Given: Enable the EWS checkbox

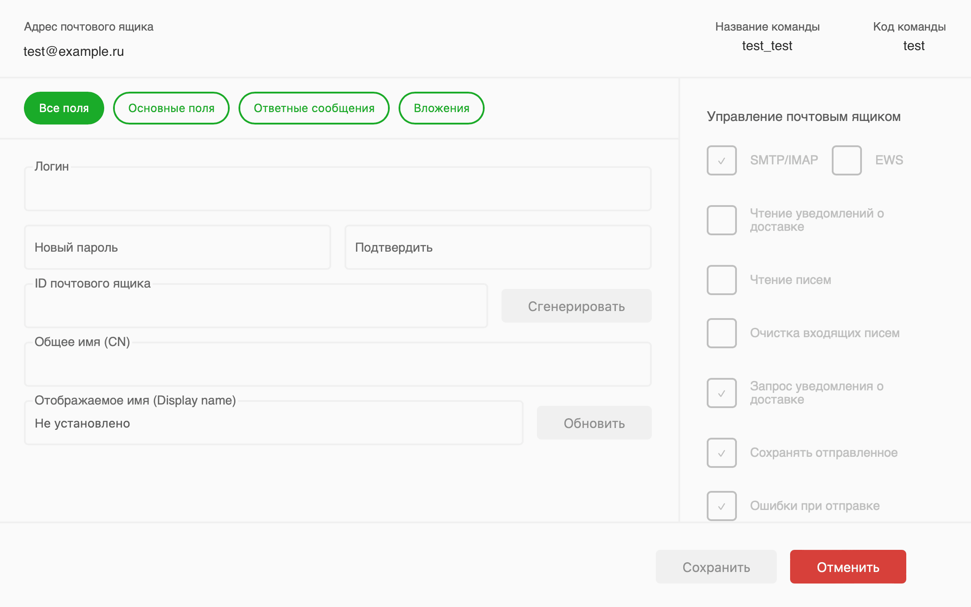Looking at the screenshot, I should tap(846, 160).
